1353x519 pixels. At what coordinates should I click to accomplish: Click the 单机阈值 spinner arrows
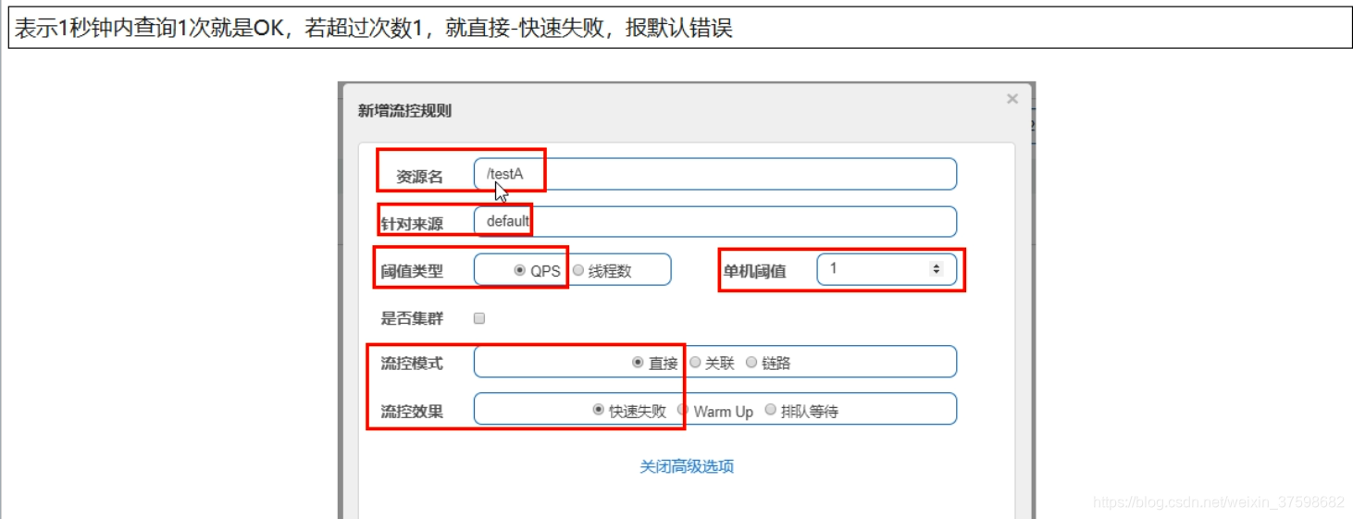(x=936, y=269)
